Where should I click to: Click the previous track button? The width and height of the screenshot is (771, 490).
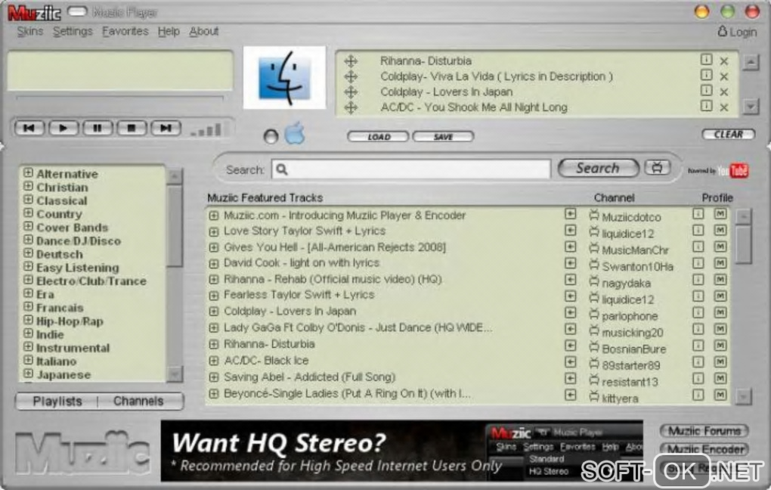click(29, 129)
